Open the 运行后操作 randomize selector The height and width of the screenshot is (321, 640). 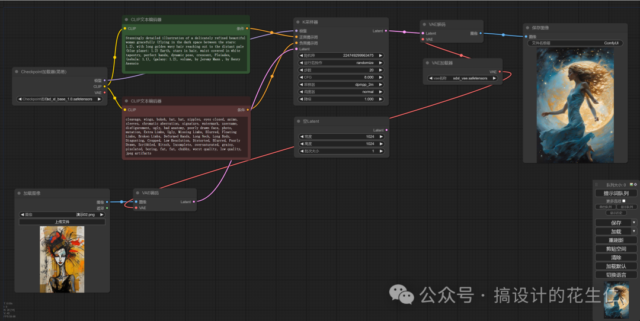(341, 63)
